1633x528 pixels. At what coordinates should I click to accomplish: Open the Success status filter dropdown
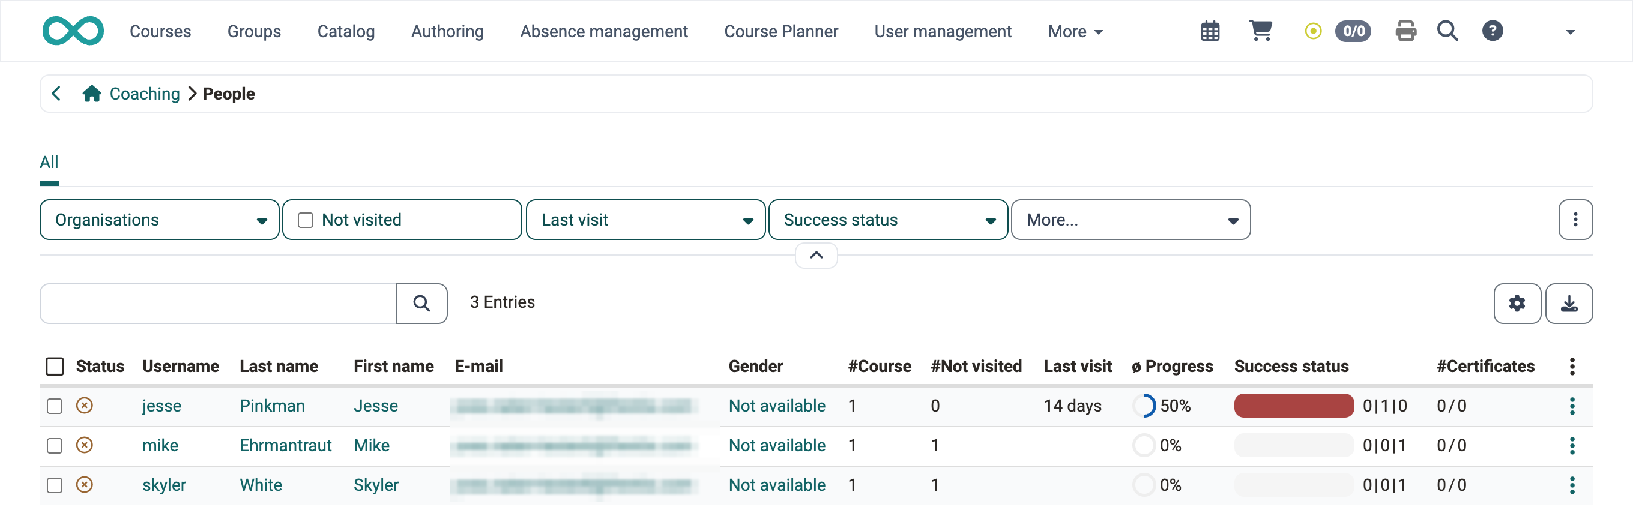pos(888,220)
